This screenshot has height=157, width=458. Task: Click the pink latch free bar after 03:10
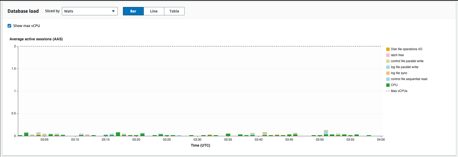pyautogui.click(x=81, y=134)
